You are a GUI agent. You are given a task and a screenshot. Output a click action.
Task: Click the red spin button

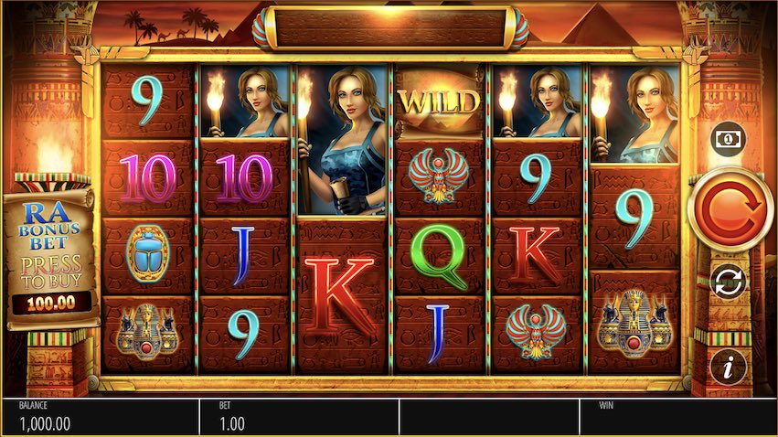pyautogui.click(x=729, y=209)
